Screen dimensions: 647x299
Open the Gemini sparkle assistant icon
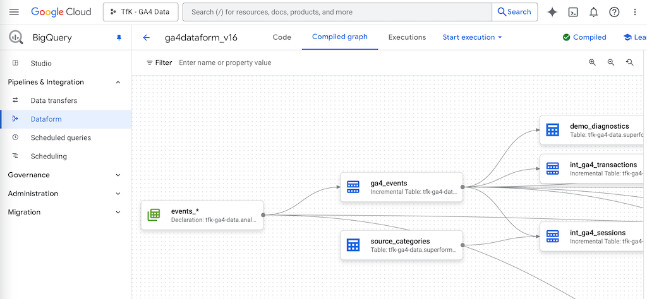tap(552, 12)
